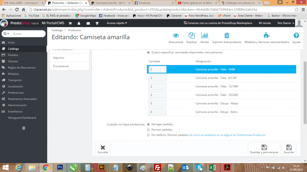Click the Guardar button
The height and width of the screenshot is (172, 307).
[x=289, y=149]
